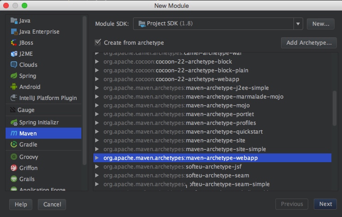Click the Spring Initializr icon
Viewport: 342px width, 217px height.
[x=14, y=123]
